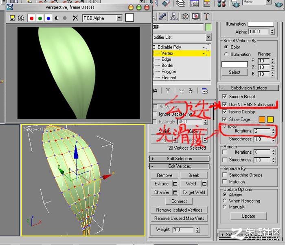Open the View reference coordinate dropdown
Image resolution: width=285 pixels, height=245 pixels.
(x=268, y=2)
